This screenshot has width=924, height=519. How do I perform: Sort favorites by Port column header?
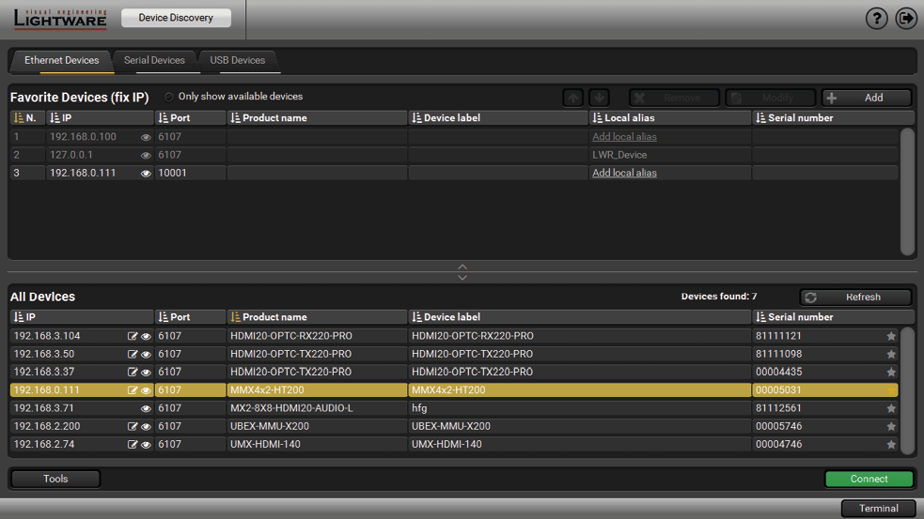pyautogui.click(x=190, y=117)
